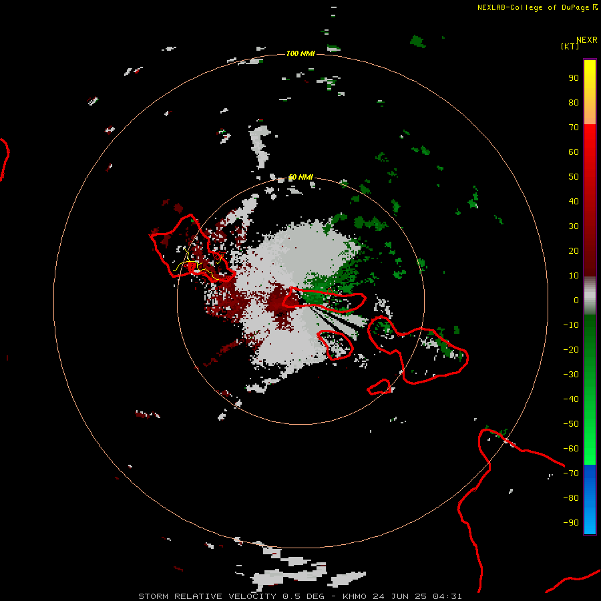Click the -90 value on the velocity scale
The width and height of the screenshot is (601, 601).
[x=571, y=523]
